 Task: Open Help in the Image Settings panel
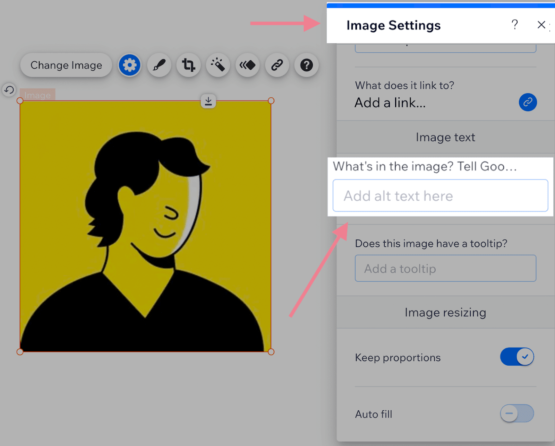tap(514, 25)
